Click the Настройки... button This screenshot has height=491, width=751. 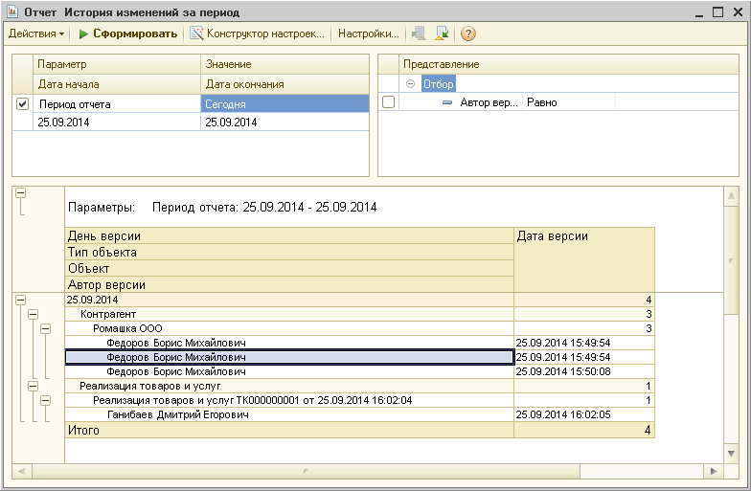coord(369,33)
